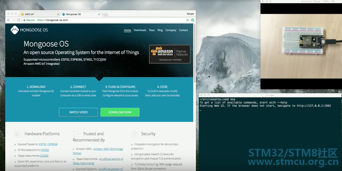This screenshot has width=342, height=171.
Task: Click the Trusted and Recommended By icon
Action: point(76,133)
